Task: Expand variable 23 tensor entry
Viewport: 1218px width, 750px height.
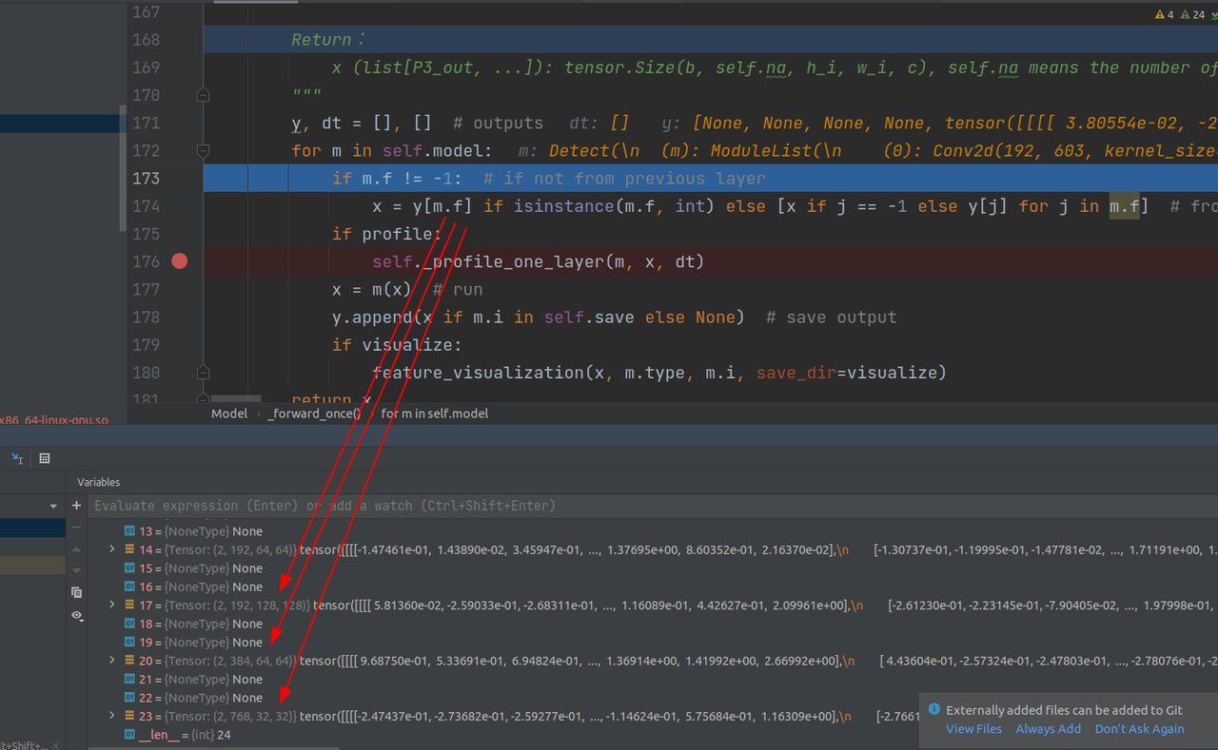Action: pos(112,716)
